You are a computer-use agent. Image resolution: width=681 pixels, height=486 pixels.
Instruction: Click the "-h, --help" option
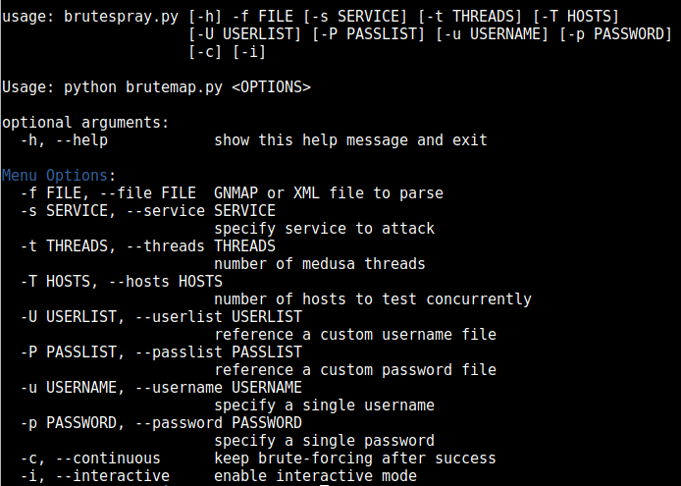[x=63, y=140]
